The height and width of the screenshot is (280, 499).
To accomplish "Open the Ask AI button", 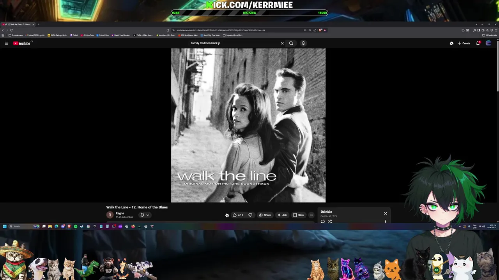I will (x=282, y=215).
